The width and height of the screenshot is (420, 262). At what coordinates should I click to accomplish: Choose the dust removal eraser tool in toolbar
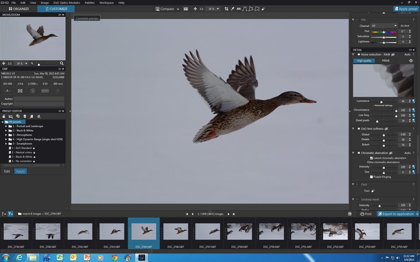pyautogui.click(x=263, y=9)
